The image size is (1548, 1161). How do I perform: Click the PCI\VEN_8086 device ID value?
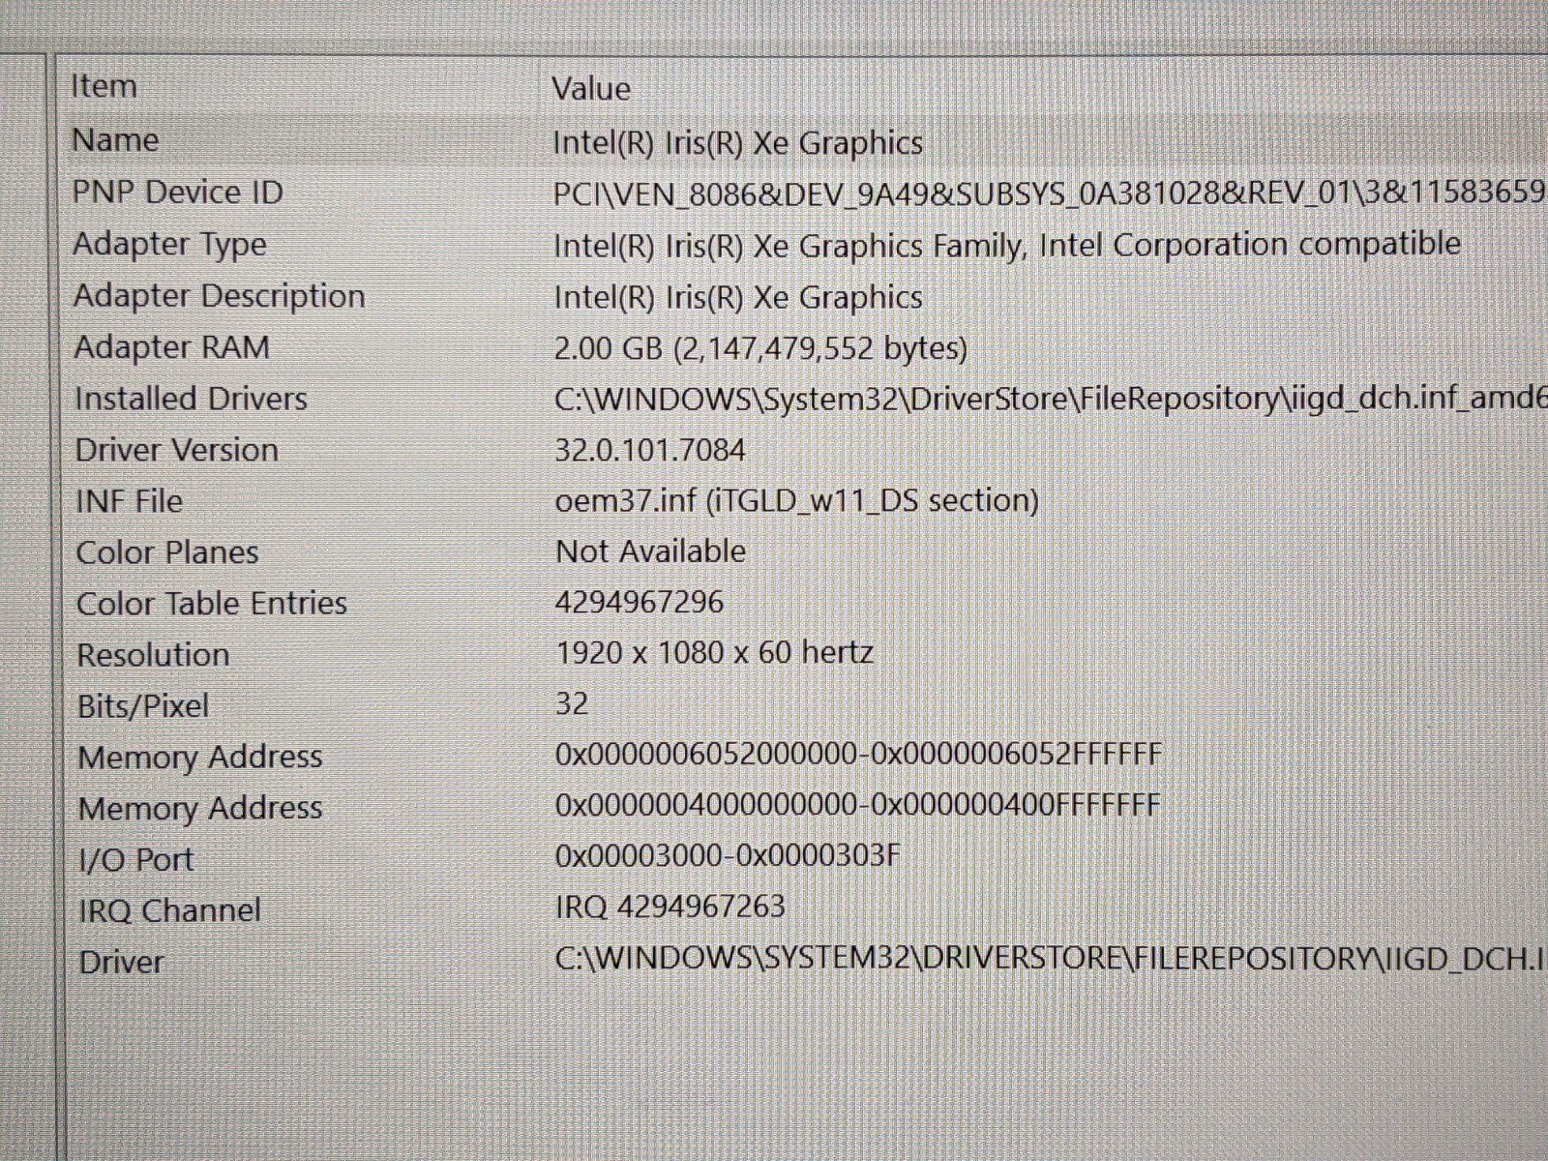click(x=1049, y=193)
